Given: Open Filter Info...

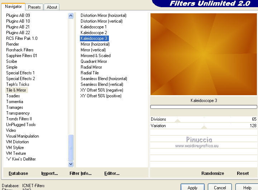Looking at the screenshot, I should pyautogui.click(x=81, y=173).
